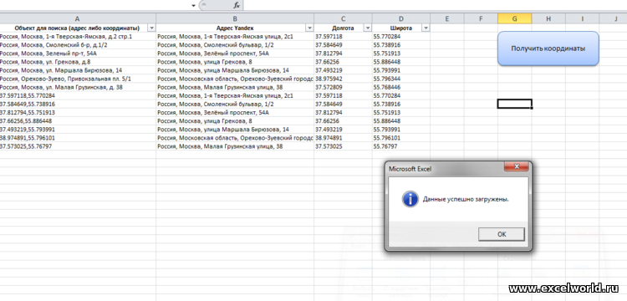Screen dimensions: 627x301
Task: Select cell 37.573025,55.76797 in column A
Action: pyautogui.click(x=78, y=146)
